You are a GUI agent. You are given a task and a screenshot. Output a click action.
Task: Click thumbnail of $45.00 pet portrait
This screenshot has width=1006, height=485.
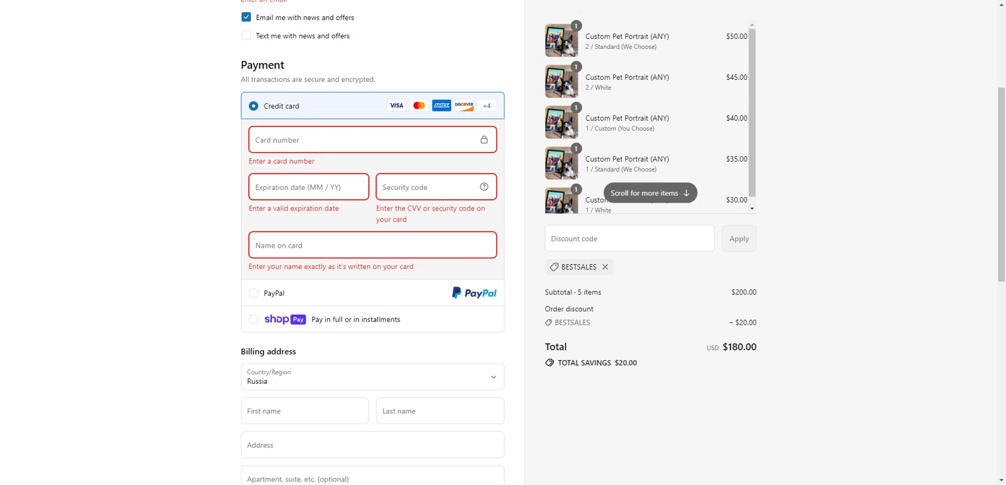(561, 82)
